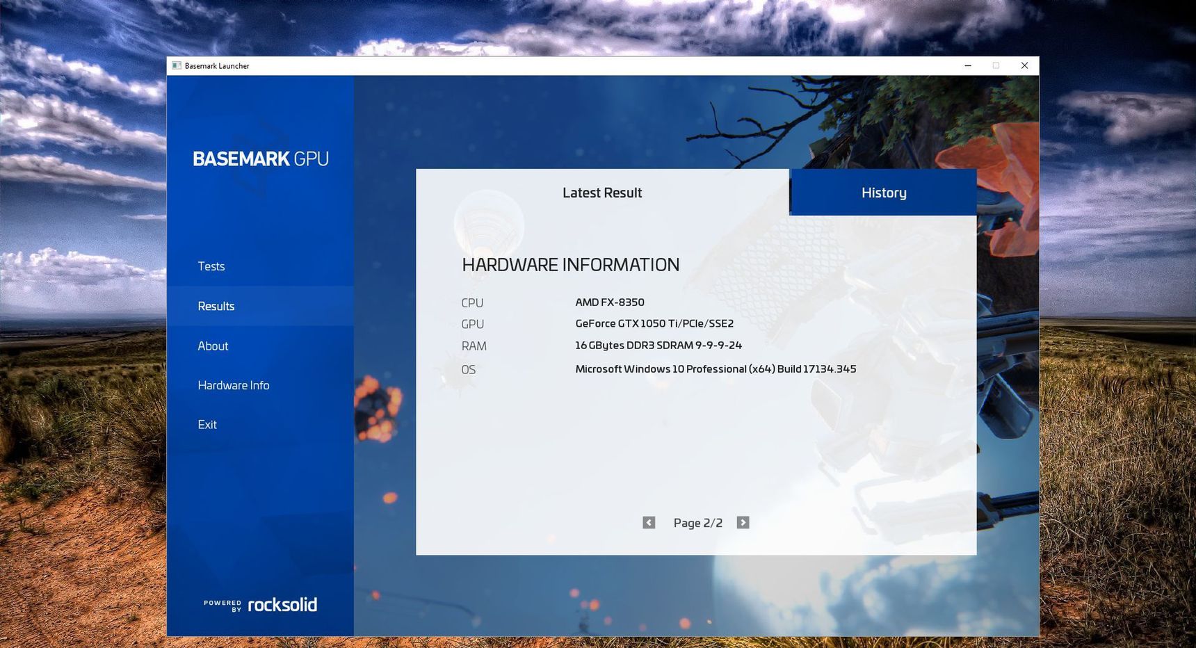Click the GeForce GTX 1050 Ti value
This screenshot has height=648, width=1196.
(654, 323)
